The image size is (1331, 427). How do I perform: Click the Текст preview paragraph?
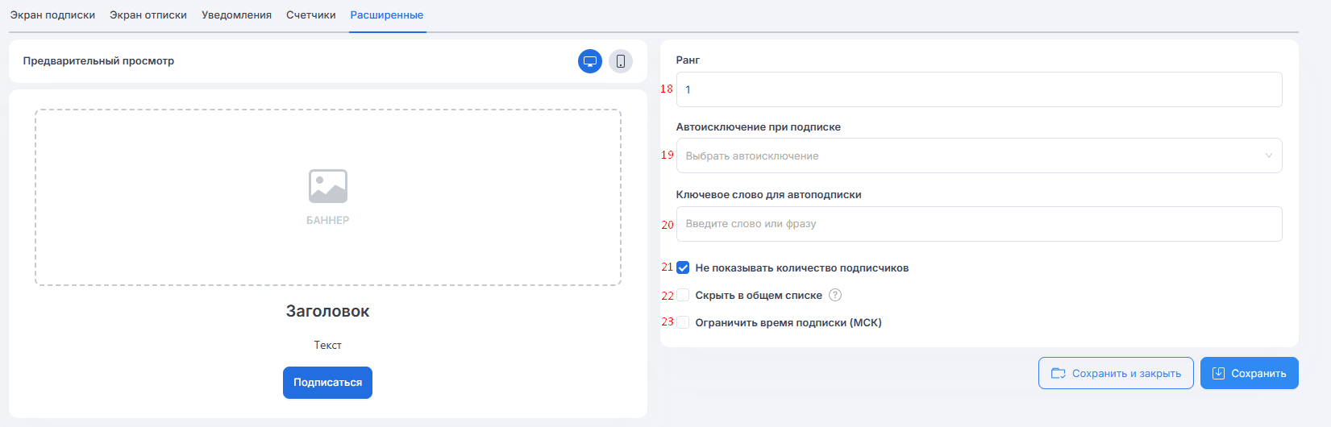pos(327,345)
